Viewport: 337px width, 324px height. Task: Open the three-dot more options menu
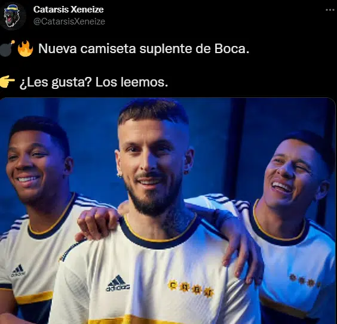[x=330, y=10]
